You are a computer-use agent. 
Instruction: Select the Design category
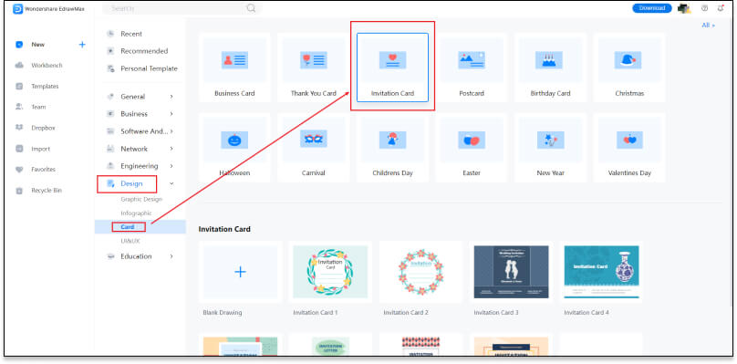coord(131,183)
